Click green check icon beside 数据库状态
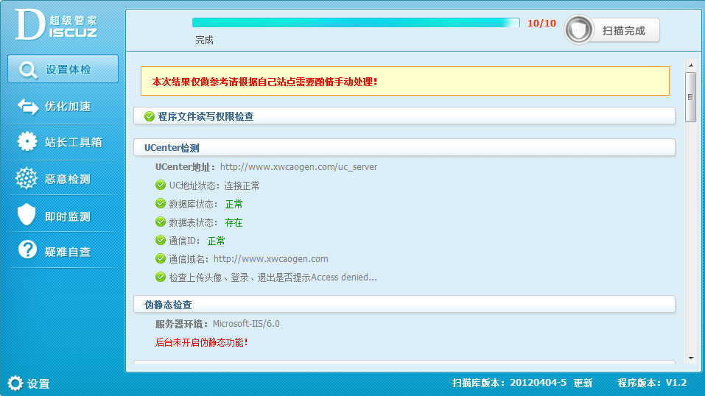This screenshot has width=705, height=396. (161, 204)
